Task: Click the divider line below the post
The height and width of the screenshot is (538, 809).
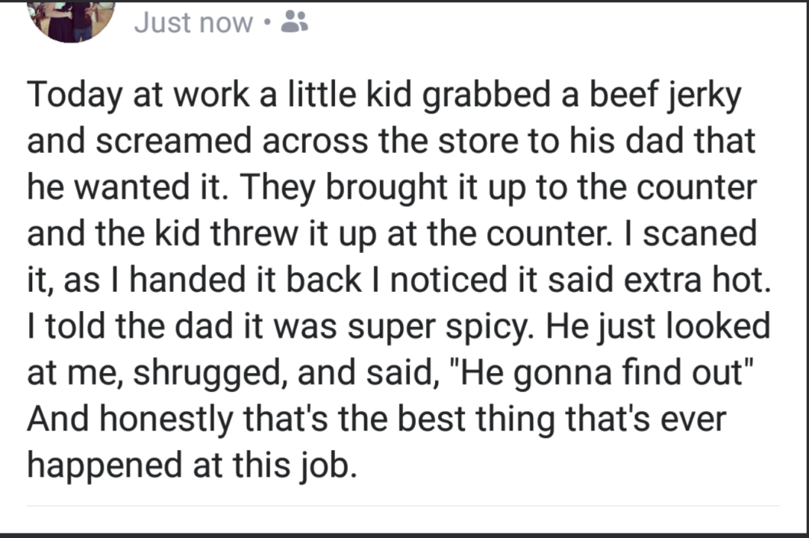Action: click(x=402, y=506)
